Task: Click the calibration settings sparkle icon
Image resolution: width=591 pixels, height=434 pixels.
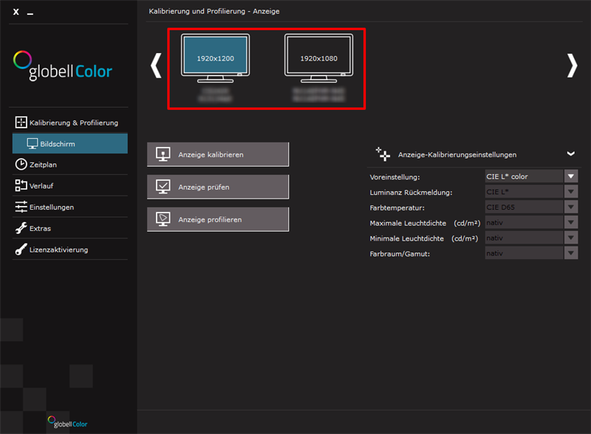Action: (x=383, y=154)
